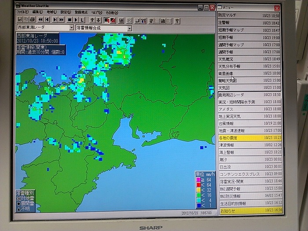Open the 設定 menu
The image size is (308, 231).
(x=65, y=12)
